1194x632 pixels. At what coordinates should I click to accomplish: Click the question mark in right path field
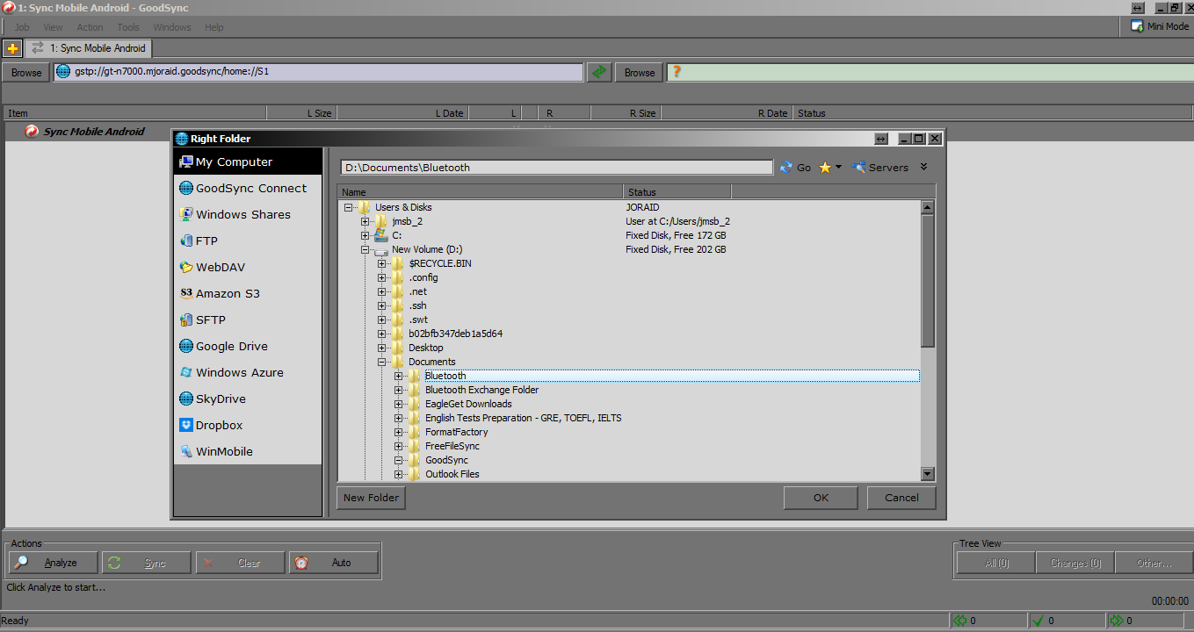(x=677, y=72)
